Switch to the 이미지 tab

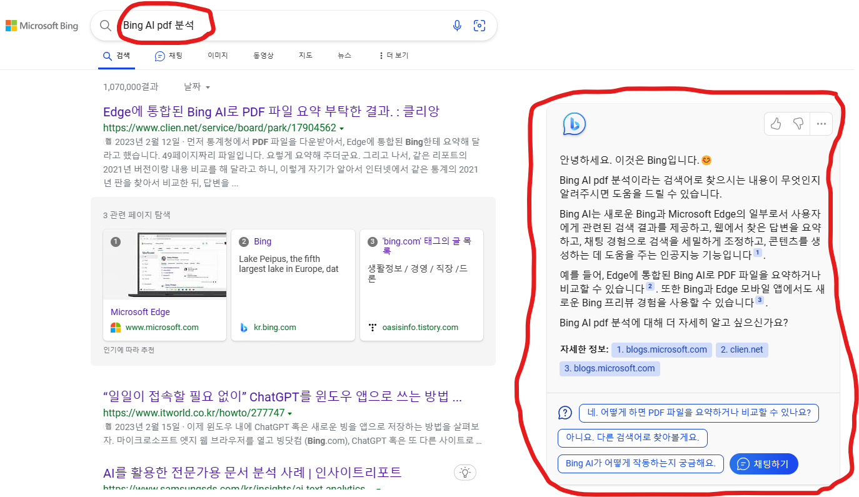tap(217, 55)
